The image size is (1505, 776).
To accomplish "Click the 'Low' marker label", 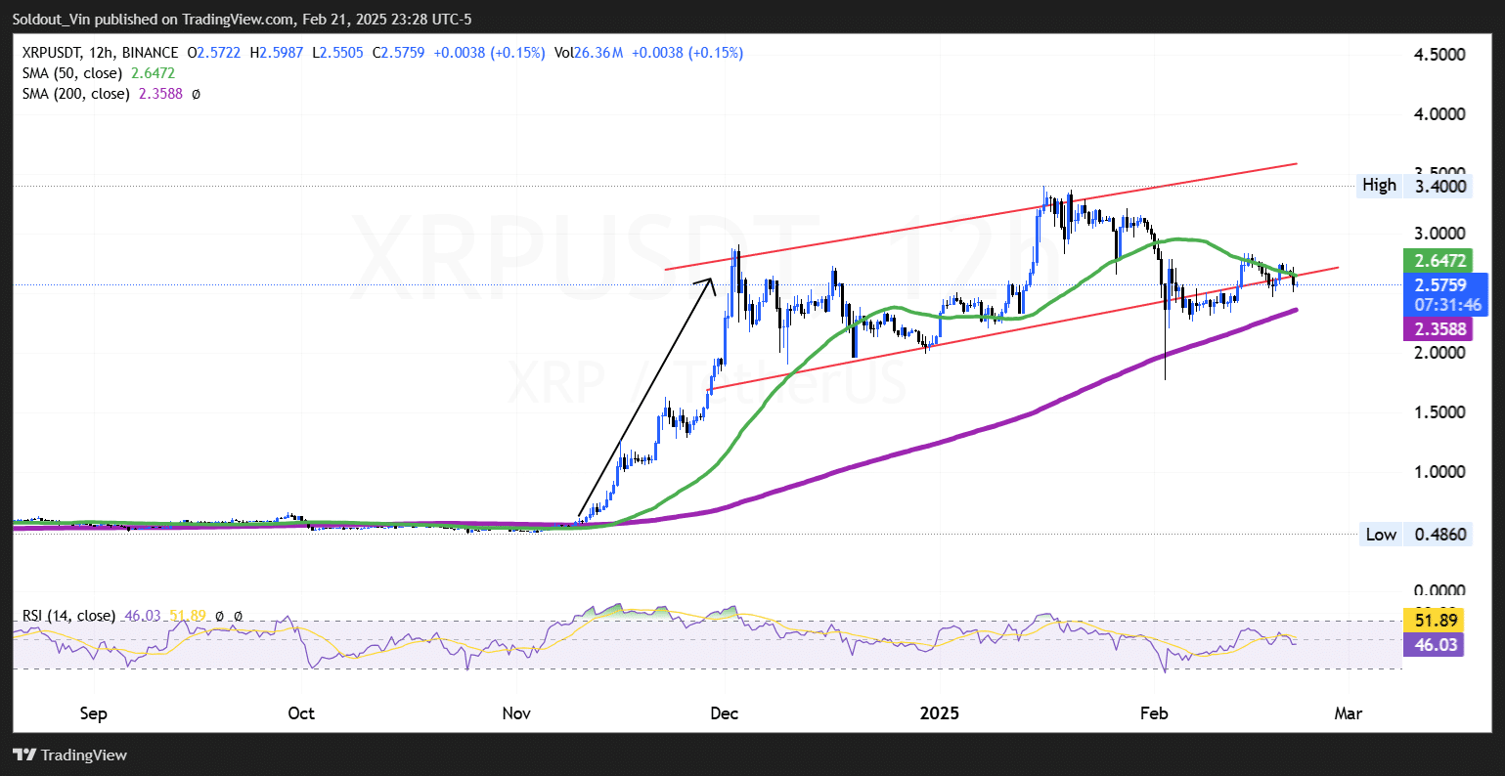I will pos(1381,535).
